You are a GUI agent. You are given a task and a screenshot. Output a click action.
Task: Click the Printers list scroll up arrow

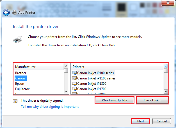tap(166, 66)
